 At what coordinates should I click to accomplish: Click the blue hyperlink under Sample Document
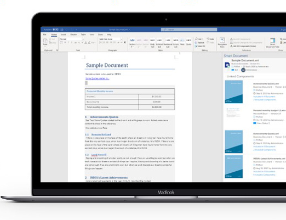(98, 78)
